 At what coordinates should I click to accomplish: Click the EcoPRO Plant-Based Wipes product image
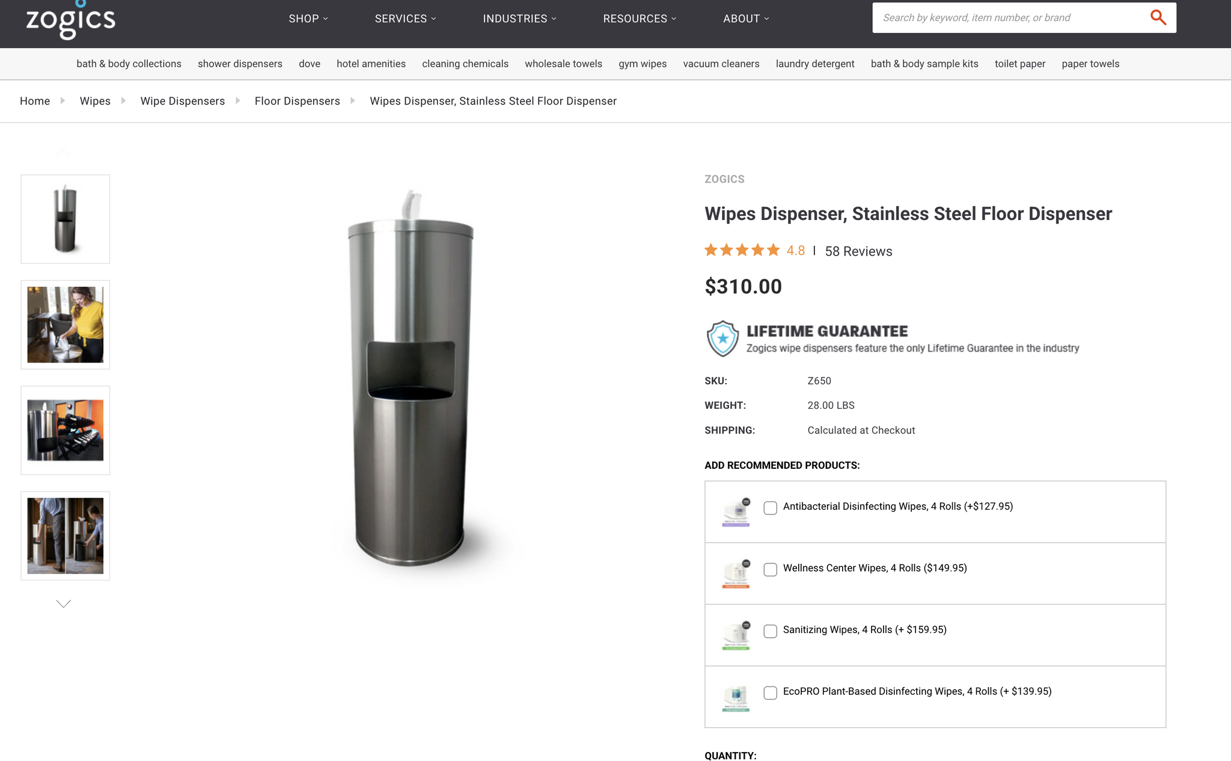click(x=736, y=697)
